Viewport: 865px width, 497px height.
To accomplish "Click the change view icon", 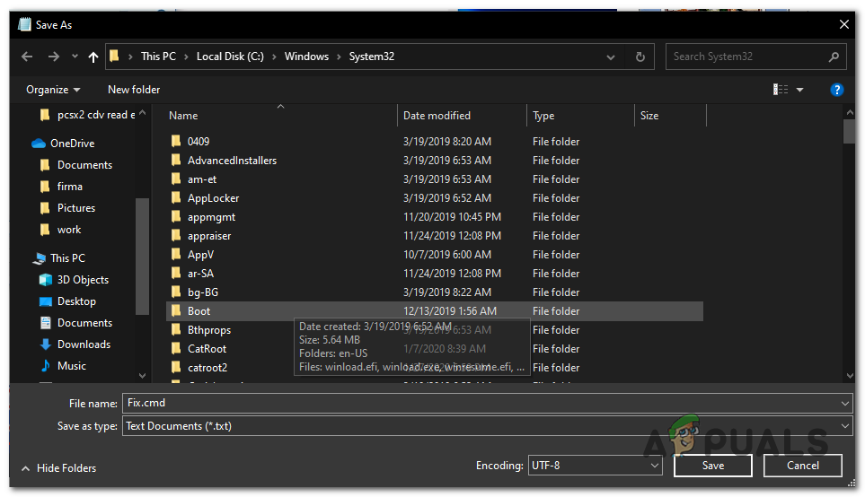I will pyautogui.click(x=780, y=89).
